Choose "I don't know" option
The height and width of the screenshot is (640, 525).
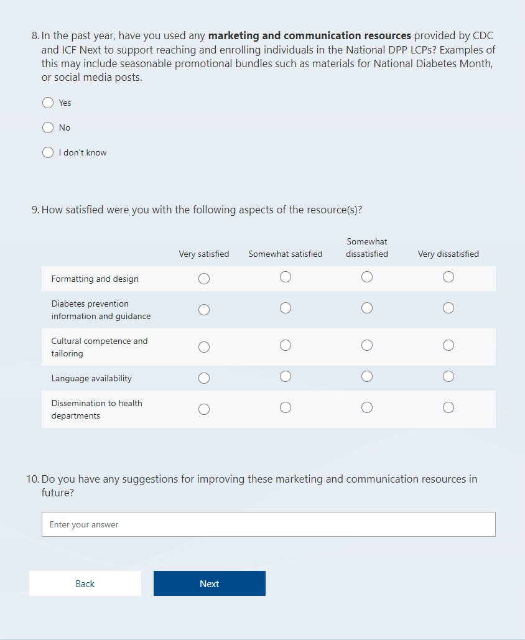pos(48,152)
